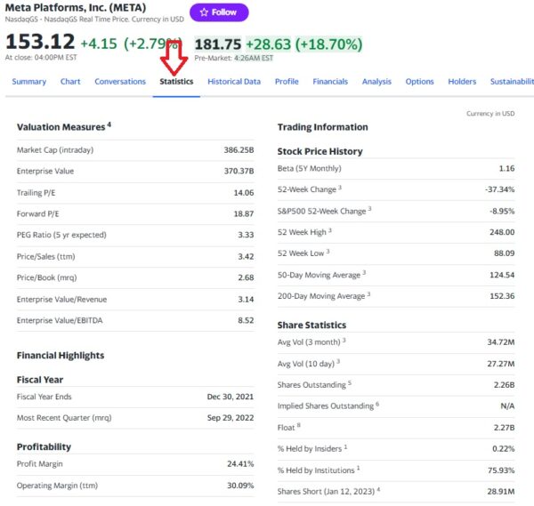534x506 pixels.
Task: Go to the Holders tab
Action: [x=462, y=82]
